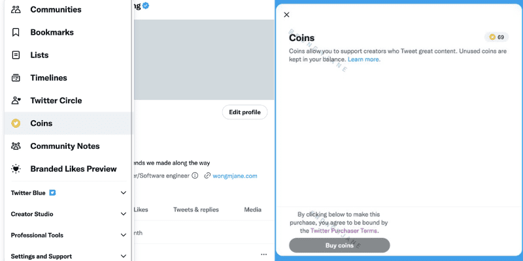Viewport: 523px width, 261px height.
Task: Open the Twitter Purchaser Terms link
Action: [x=343, y=231]
